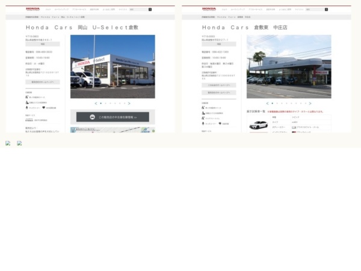Click the U-Select倉敷 storefront photo
Screen dimensions: 361x271
[x=113, y=67]
